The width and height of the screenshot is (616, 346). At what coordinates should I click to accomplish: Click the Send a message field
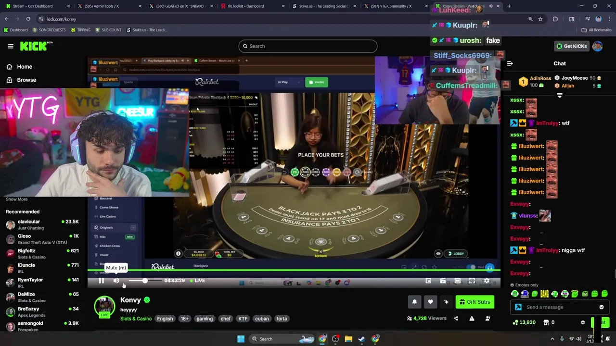[558, 307]
